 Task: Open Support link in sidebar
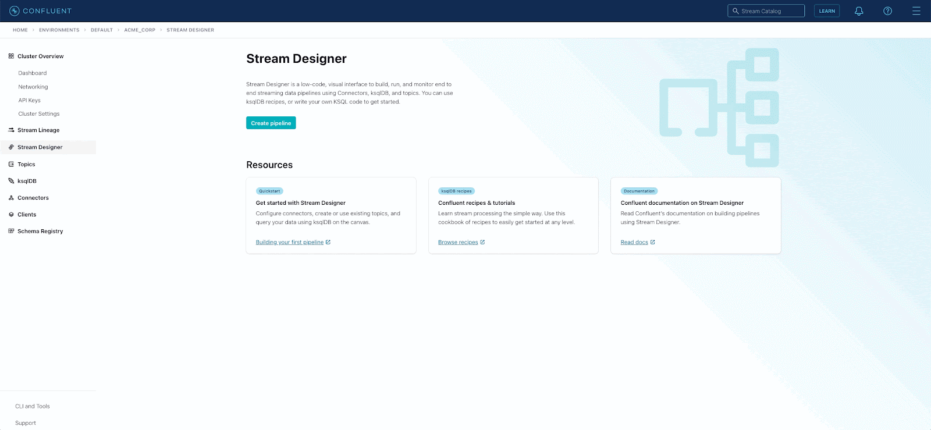click(26, 423)
